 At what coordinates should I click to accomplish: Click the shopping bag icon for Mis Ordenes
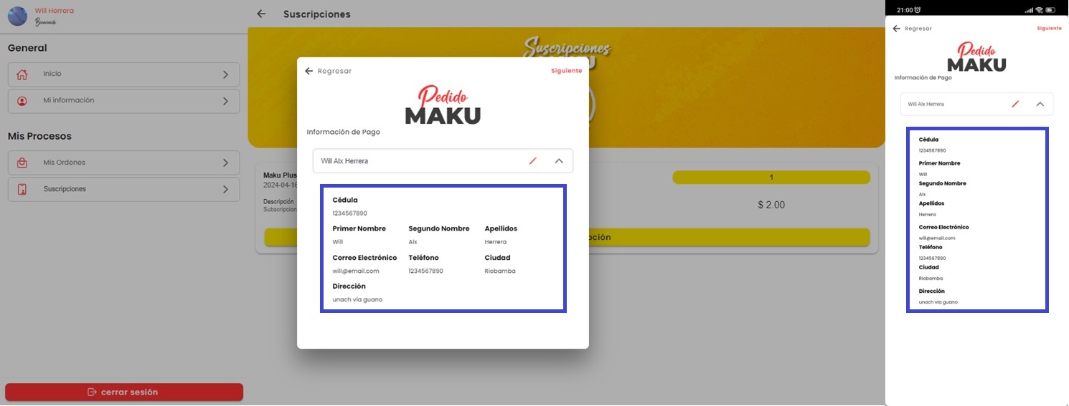tap(22, 163)
